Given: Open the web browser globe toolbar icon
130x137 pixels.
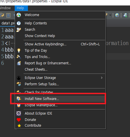Looking at the screenshot, I should pyautogui.click(x=117, y=15).
